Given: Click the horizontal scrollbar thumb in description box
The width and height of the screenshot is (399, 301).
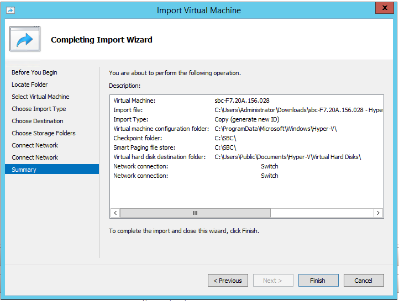Looking at the screenshot, I should 195,213.
